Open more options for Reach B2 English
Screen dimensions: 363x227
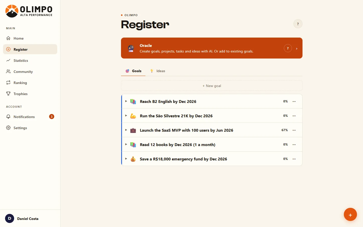tap(294, 101)
